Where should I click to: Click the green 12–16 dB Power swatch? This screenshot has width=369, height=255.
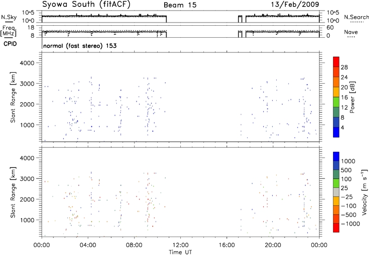pyautogui.click(x=336, y=102)
